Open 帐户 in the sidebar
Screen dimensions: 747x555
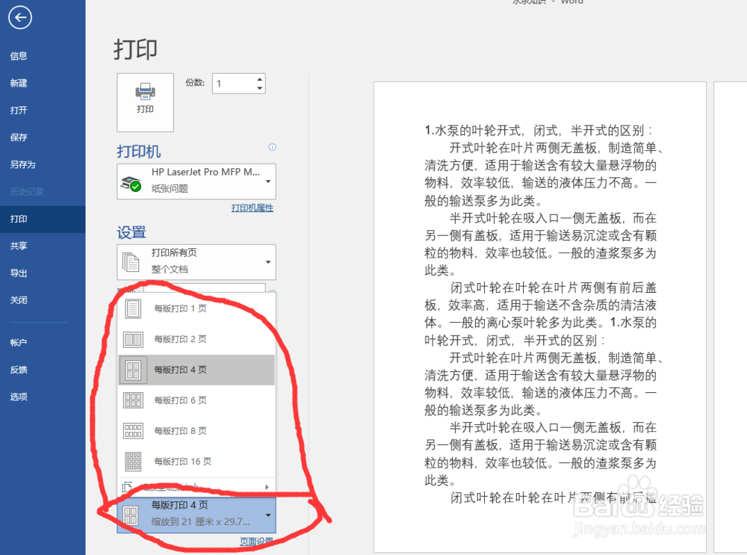tap(19, 343)
